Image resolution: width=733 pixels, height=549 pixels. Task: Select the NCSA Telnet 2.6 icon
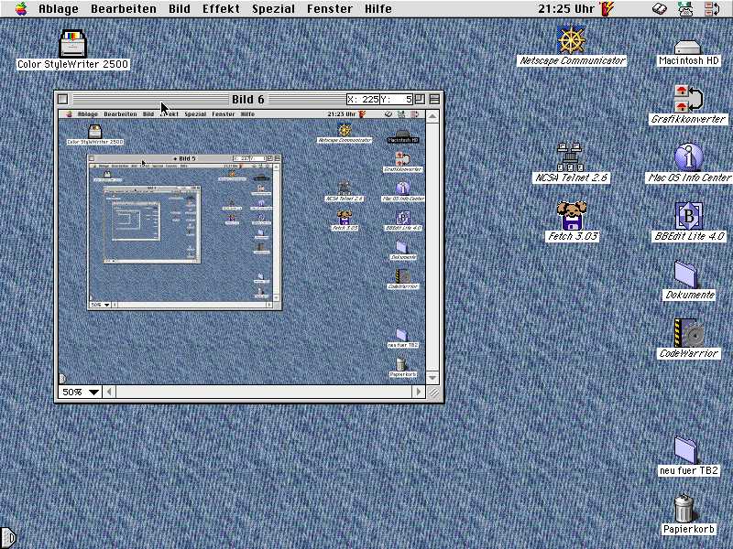pos(571,157)
